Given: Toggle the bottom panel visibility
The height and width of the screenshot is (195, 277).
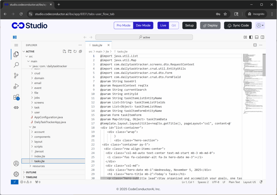Looking at the screenshot, I should [x=256, y=37].
